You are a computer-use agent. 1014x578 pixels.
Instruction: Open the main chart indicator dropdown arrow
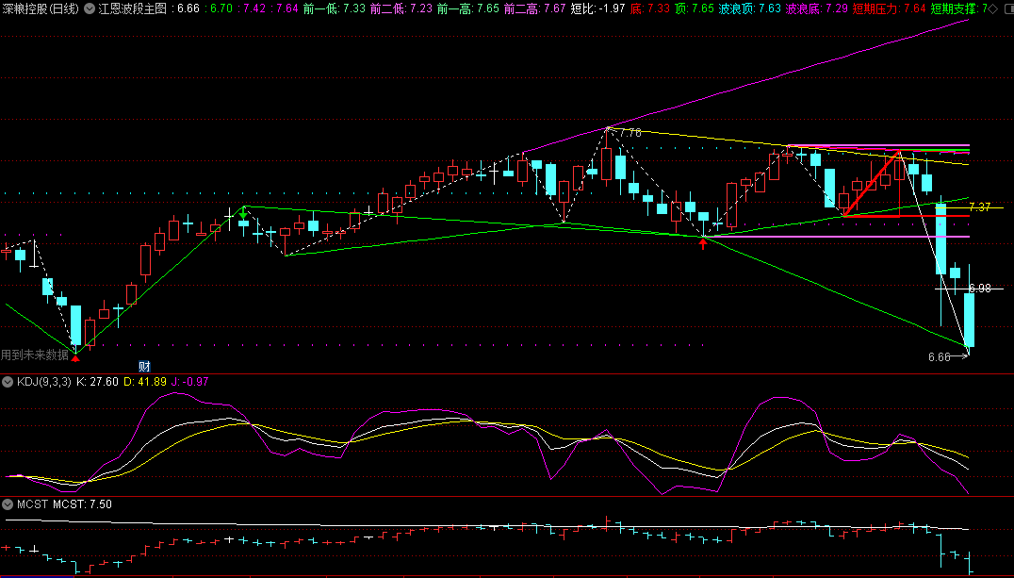pyautogui.click(x=89, y=9)
